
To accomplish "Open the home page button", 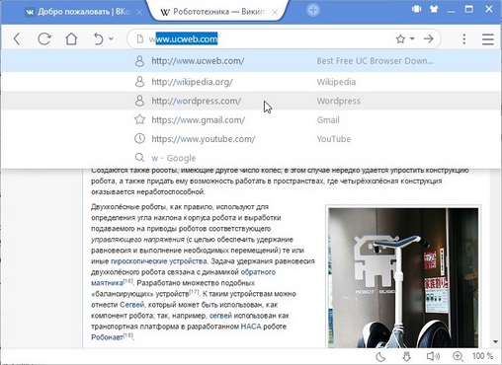I will pos(71,39).
